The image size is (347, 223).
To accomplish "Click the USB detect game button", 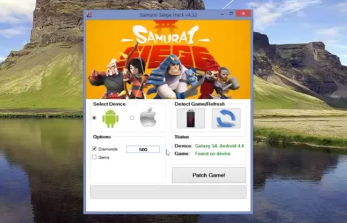I will [x=191, y=118].
